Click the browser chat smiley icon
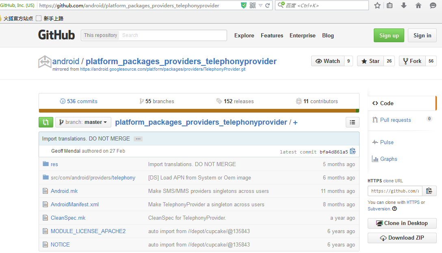Screen dimensions: 442x253 tap(433, 5)
